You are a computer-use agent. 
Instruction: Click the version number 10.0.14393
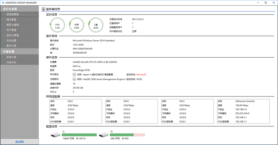(78, 45)
